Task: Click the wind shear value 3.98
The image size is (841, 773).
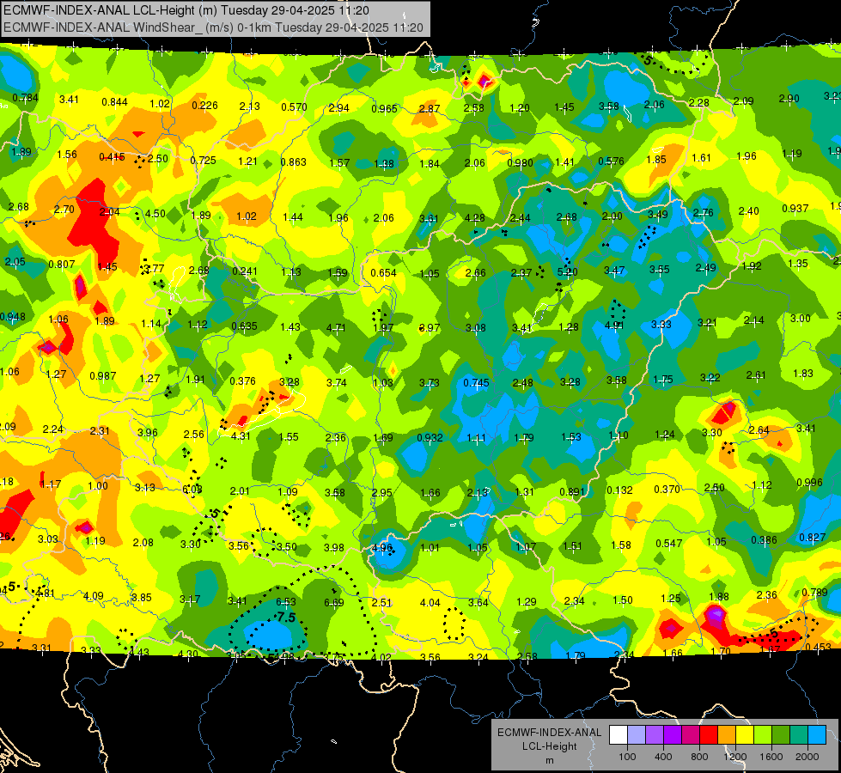Action: coord(334,547)
